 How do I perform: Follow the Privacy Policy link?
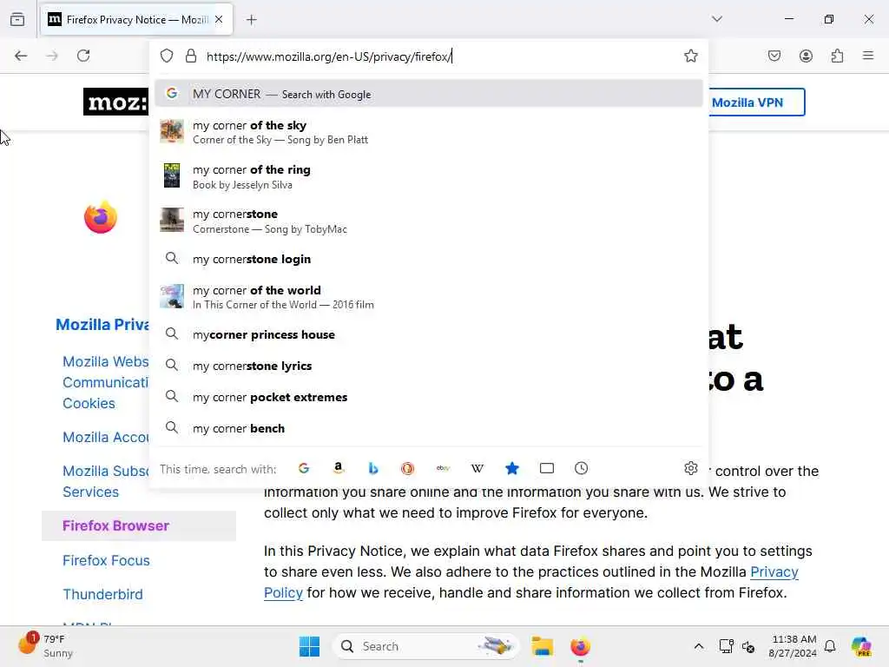coord(774,571)
